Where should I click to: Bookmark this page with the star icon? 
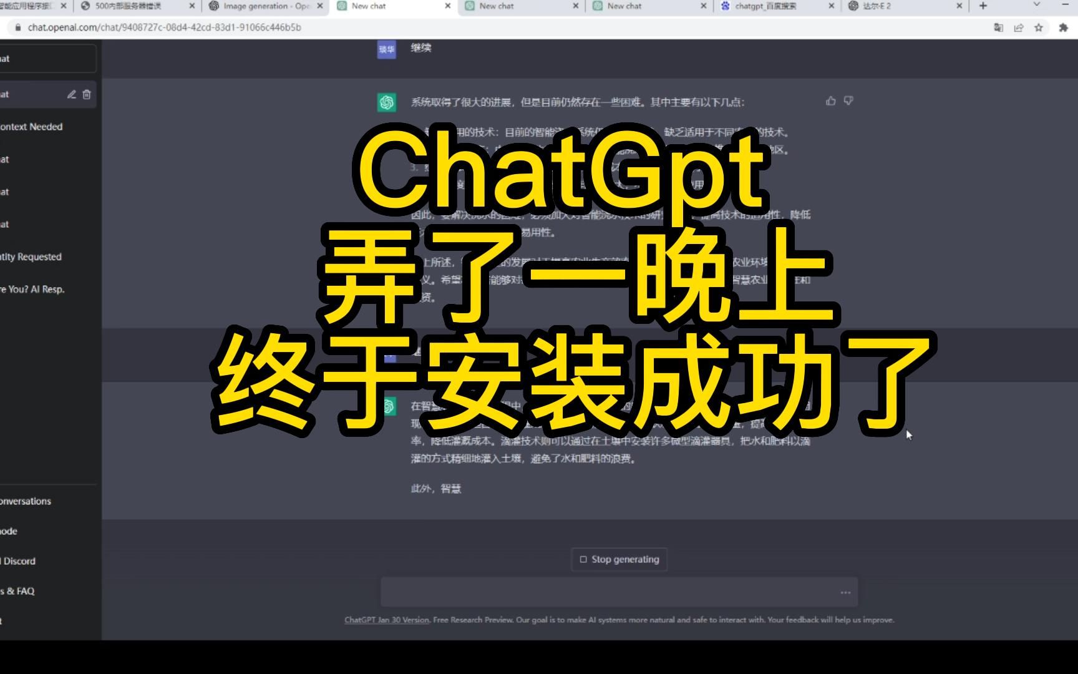tap(1037, 27)
